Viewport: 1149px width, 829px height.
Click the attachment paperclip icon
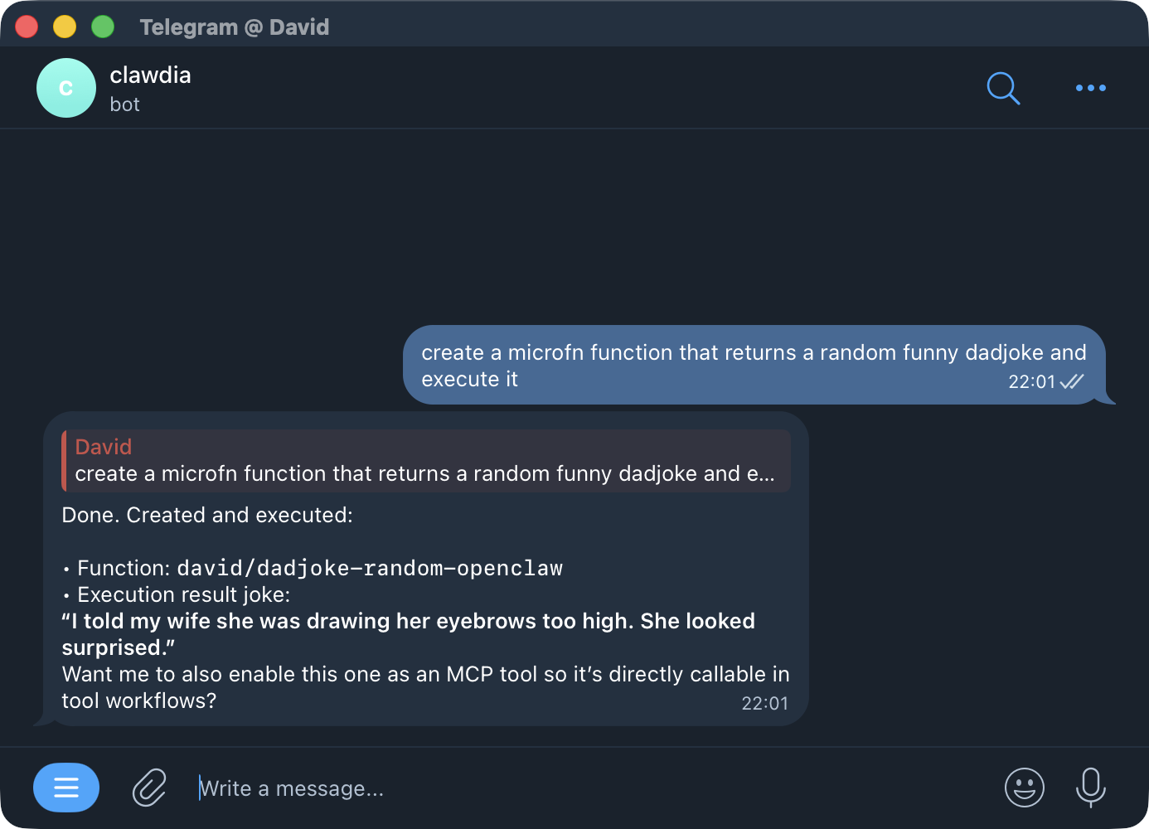click(149, 788)
